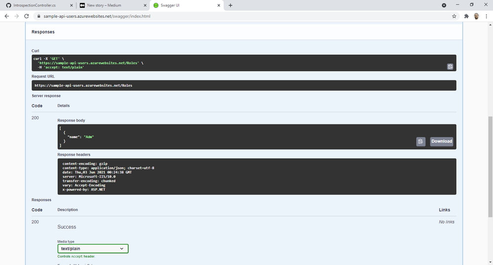Screen dimensions: 493x265
Task: Close the IntrospectionController.cs tab
Action: (x=72, y=5)
